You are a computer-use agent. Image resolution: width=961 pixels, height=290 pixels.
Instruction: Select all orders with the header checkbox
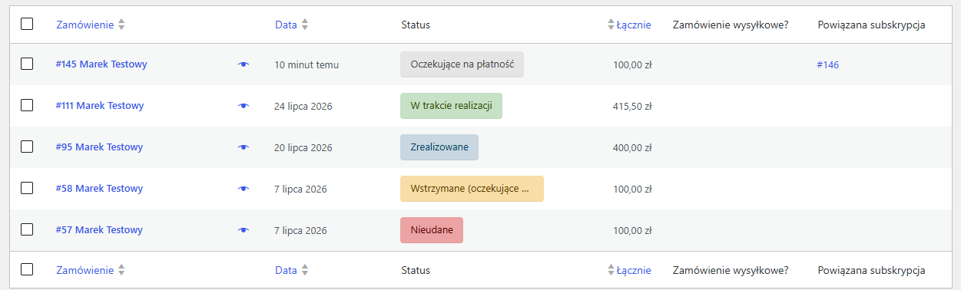(27, 24)
